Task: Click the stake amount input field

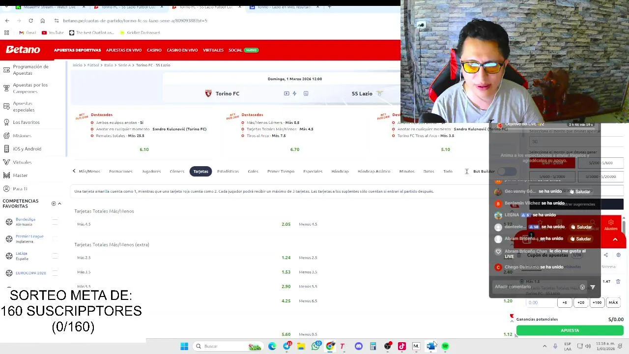Action: coord(541,303)
